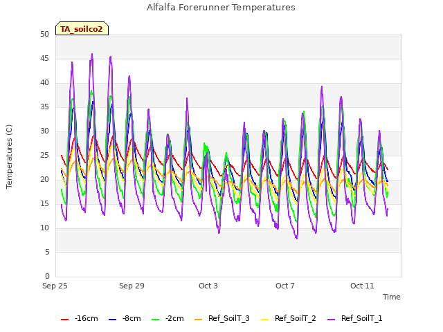Click the red -16cm legend color marker

pyautogui.click(x=64, y=320)
